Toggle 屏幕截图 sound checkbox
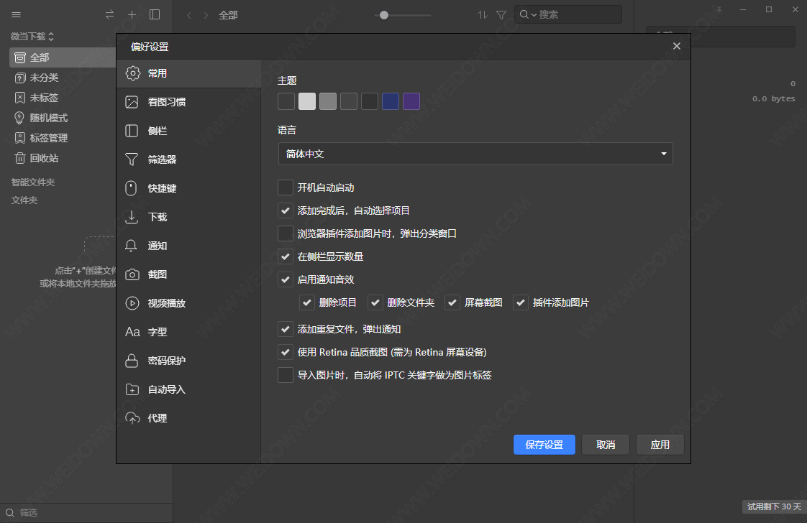 [x=452, y=302]
